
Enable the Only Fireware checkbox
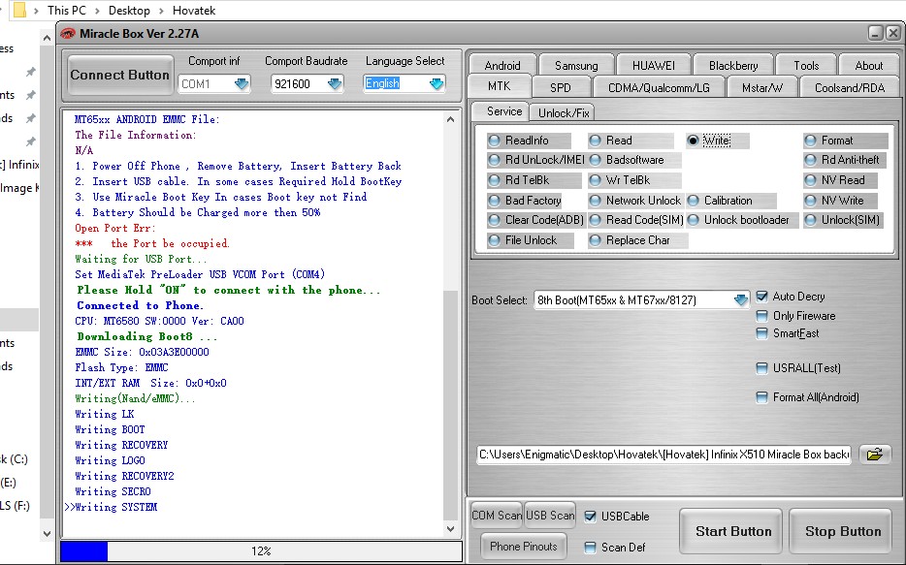tap(762, 316)
